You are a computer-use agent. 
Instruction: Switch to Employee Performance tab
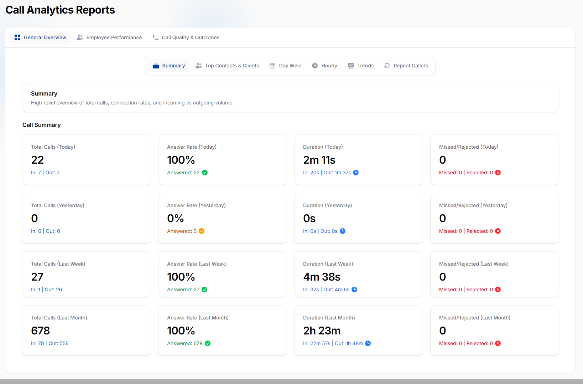pyautogui.click(x=109, y=37)
